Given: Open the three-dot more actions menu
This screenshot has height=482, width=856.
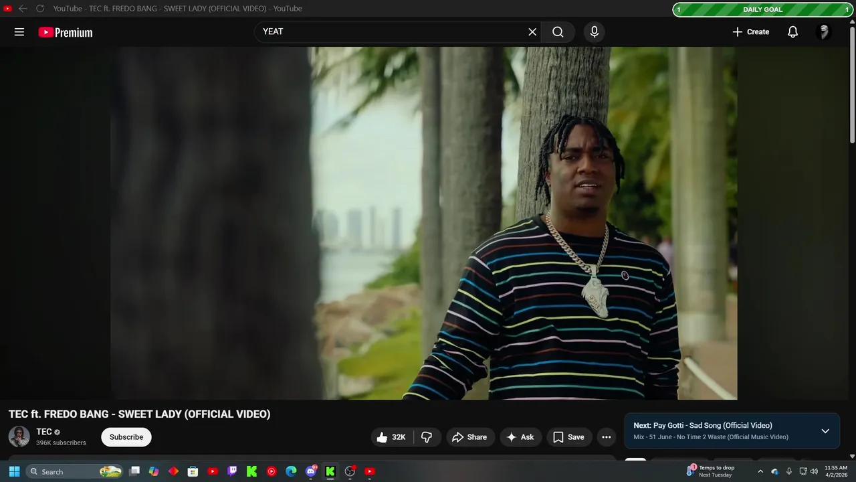Looking at the screenshot, I should pyautogui.click(x=607, y=437).
